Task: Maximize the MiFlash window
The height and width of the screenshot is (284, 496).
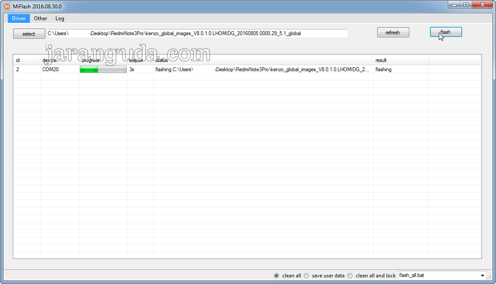Action: pyautogui.click(x=466, y=5)
